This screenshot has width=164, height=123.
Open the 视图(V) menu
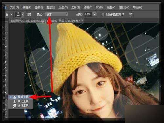click(x=111, y=7)
